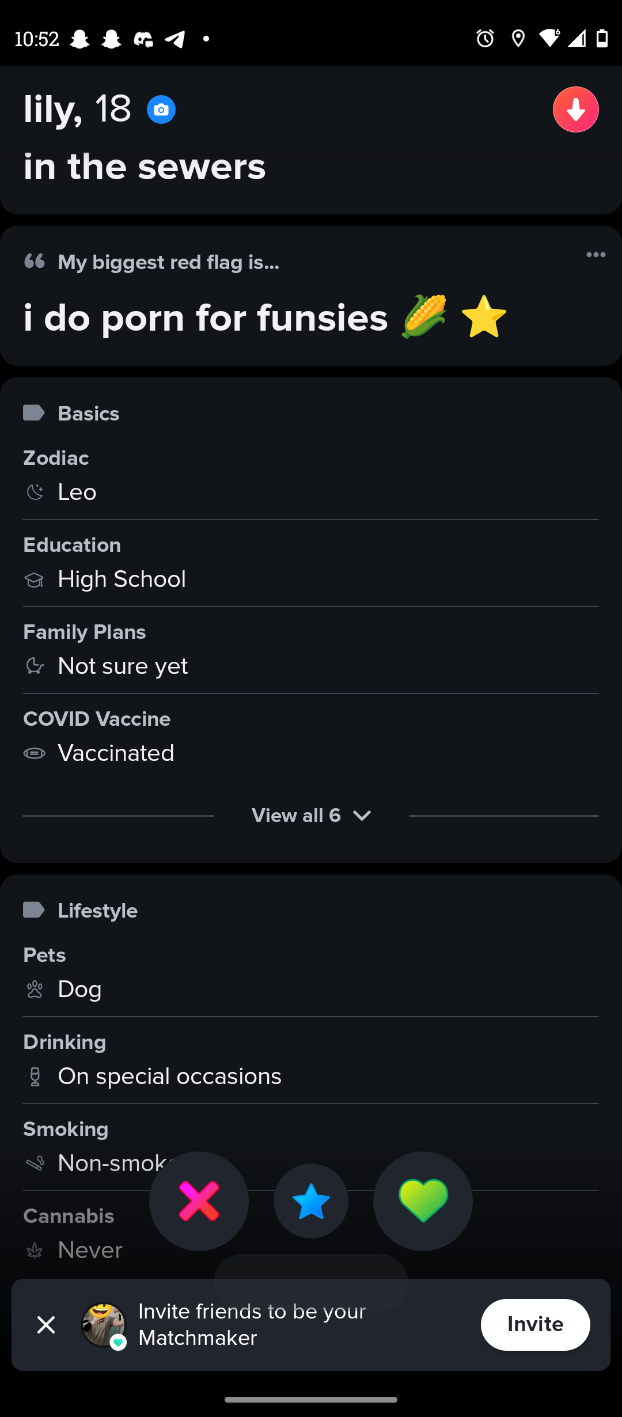The image size is (622, 1417).
Task: Tap the Matchmaker profile avatar thumbnail
Action: [104, 1325]
